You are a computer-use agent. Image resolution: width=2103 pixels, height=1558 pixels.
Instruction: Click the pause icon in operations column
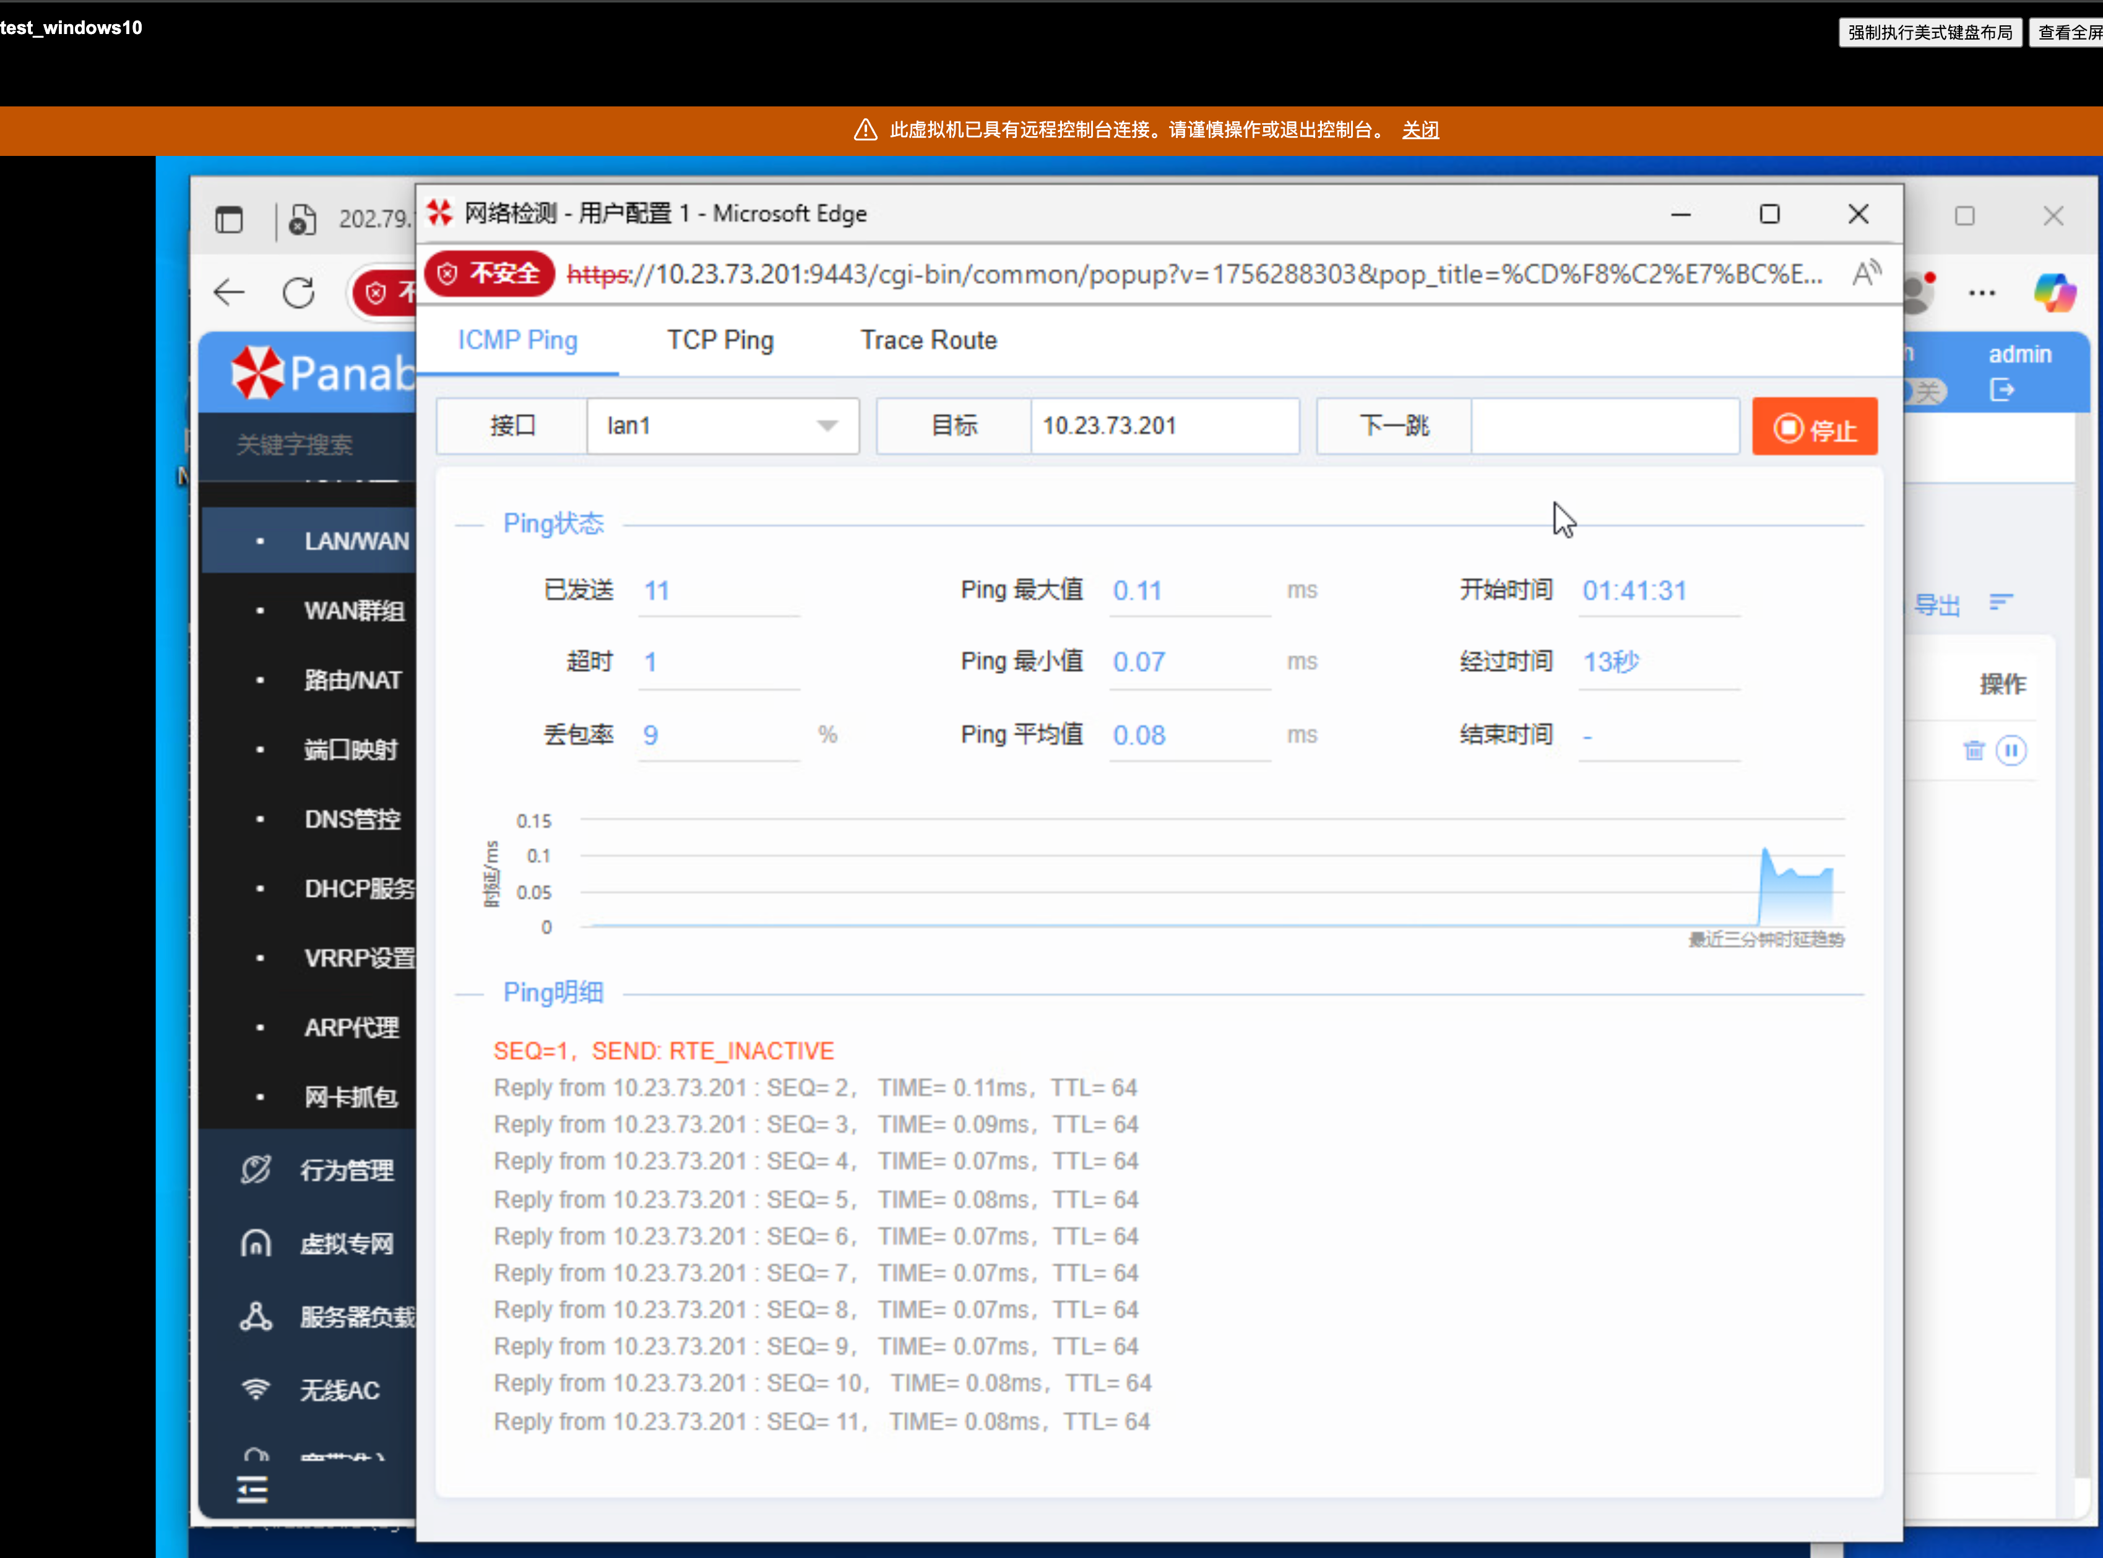pyautogui.click(x=2011, y=751)
